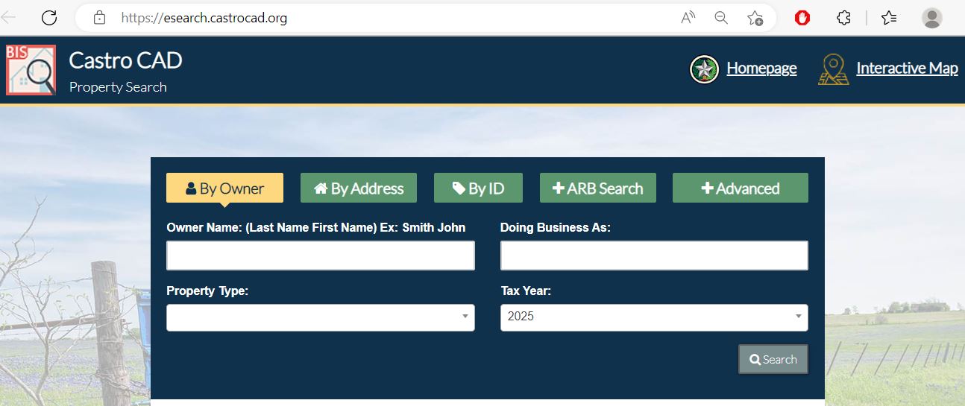Open the Favorites list icon
Screen dimensions: 965x406
pyautogui.click(x=889, y=18)
